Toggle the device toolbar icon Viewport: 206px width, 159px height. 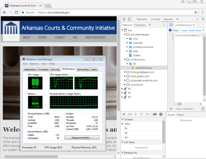pos(129,19)
